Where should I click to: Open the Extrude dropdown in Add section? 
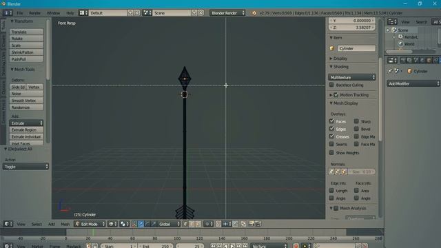click(26, 123)
